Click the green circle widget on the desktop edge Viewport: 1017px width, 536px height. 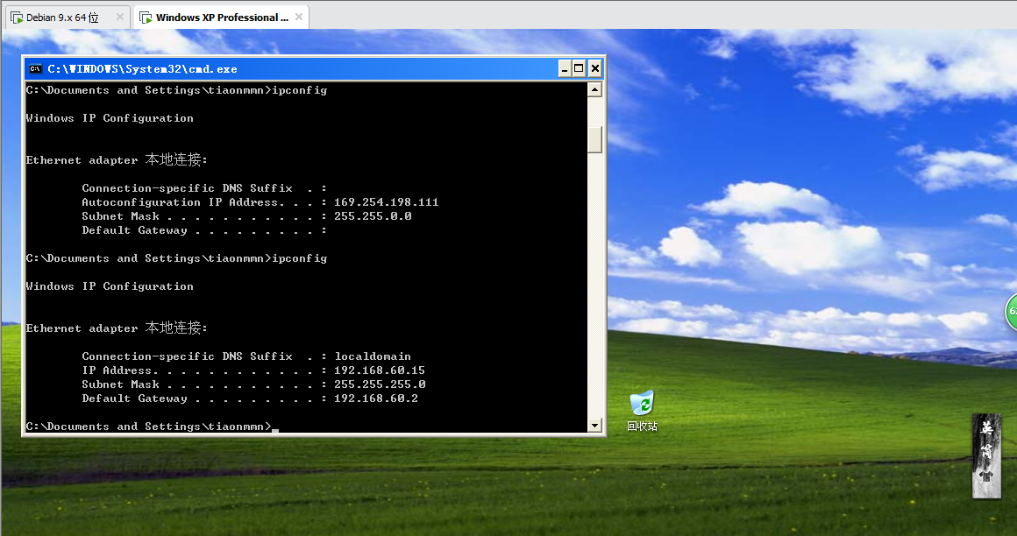pos(1011,312)
